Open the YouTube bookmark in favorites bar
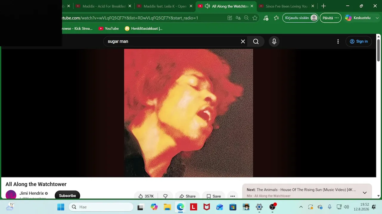This screenshot has height=214, width=382. pyautogui.click(x=109, y=29)
